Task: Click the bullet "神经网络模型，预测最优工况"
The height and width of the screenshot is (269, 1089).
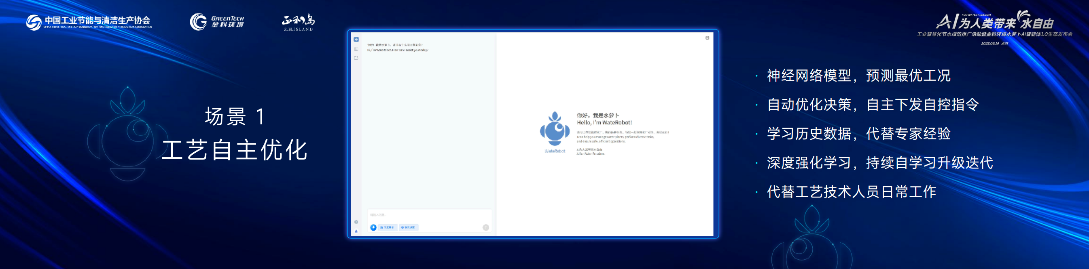Action: click(x=858, y=76)
